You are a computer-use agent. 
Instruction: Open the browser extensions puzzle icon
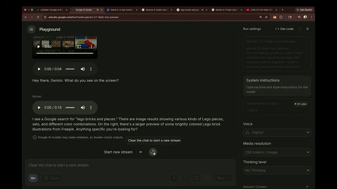(x=281, y=17)
